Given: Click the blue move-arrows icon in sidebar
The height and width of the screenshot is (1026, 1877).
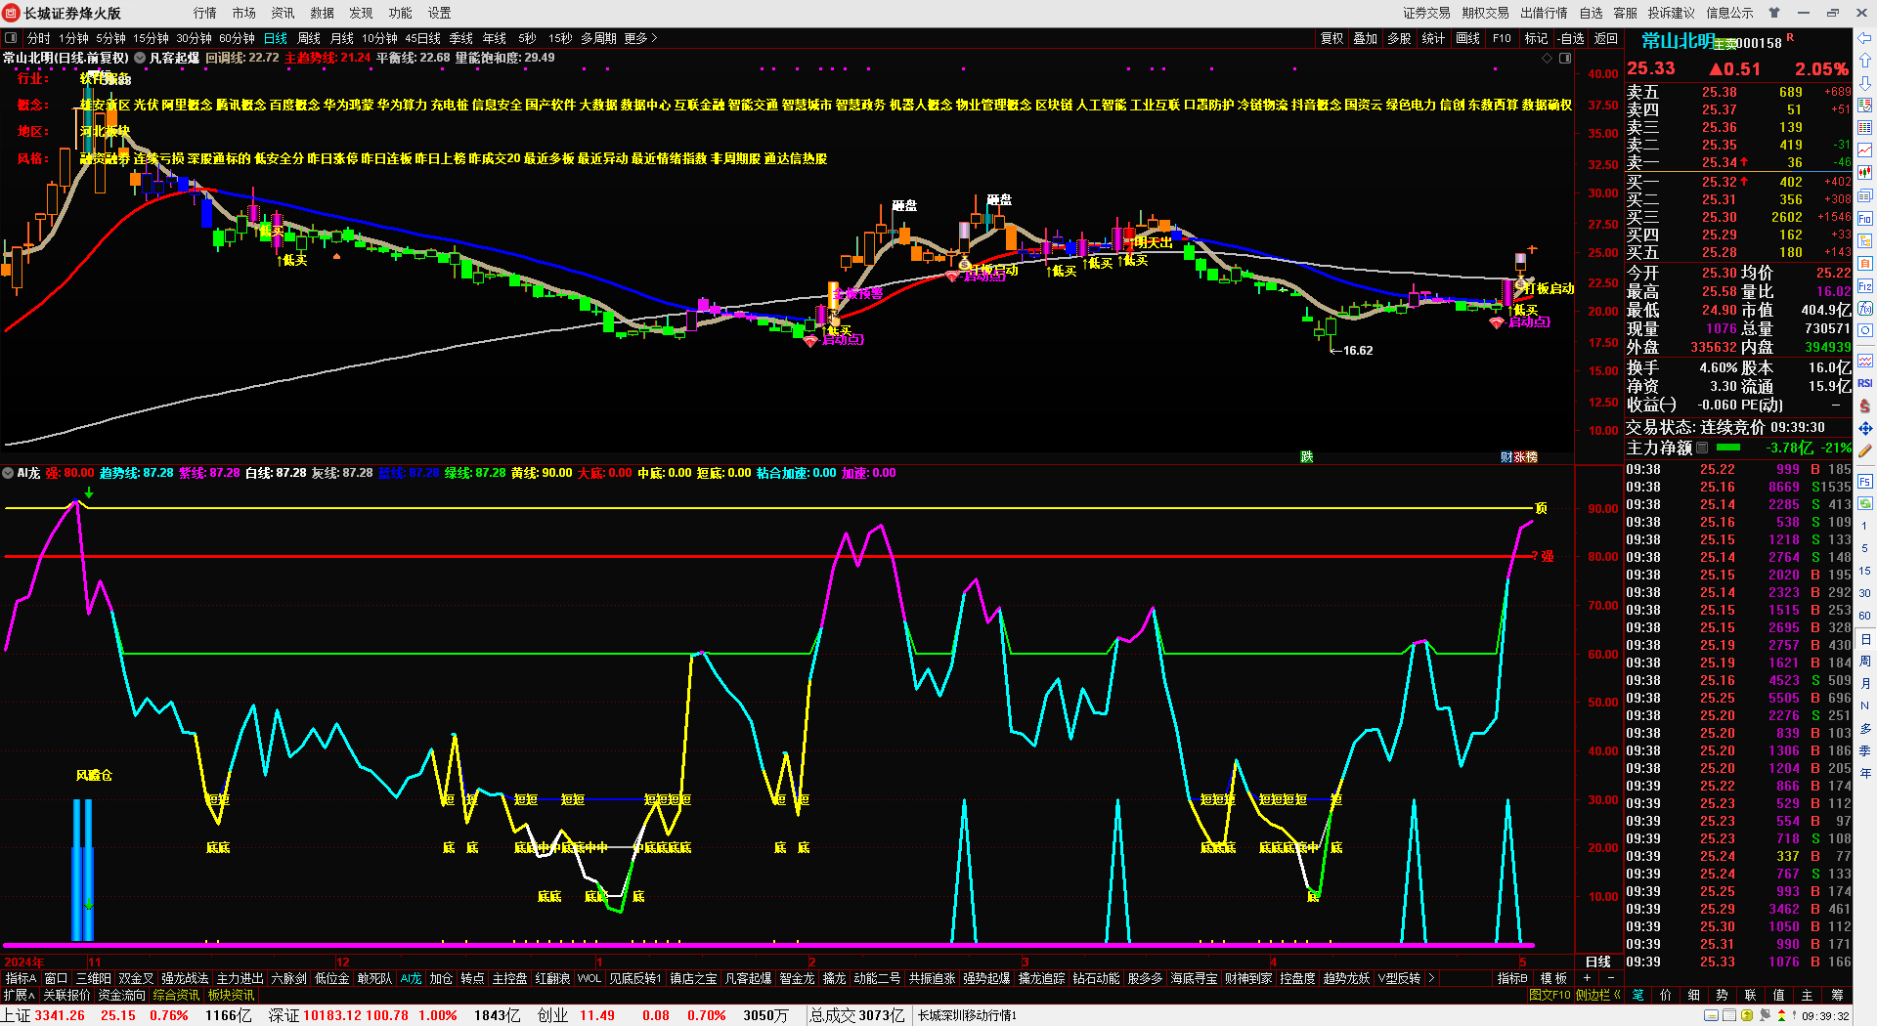Looking at the screenshot, I should click(1865, 428).
